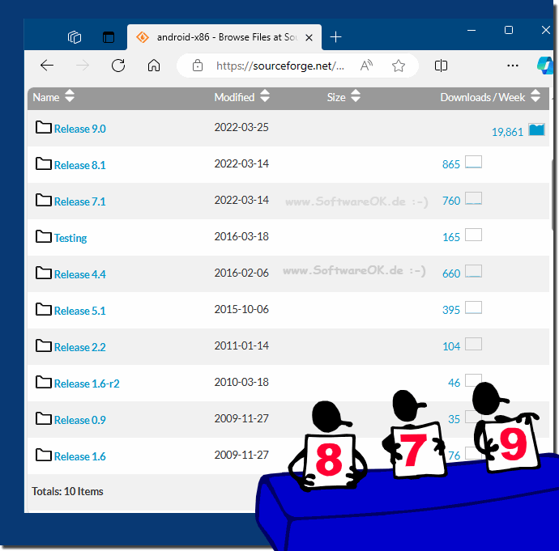Select the 2016-02-06 modified date

[x=241, y=273]
